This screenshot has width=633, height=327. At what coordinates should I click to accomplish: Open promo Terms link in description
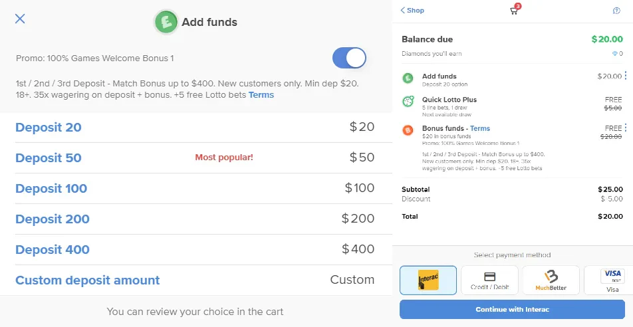tap(261, 95)
